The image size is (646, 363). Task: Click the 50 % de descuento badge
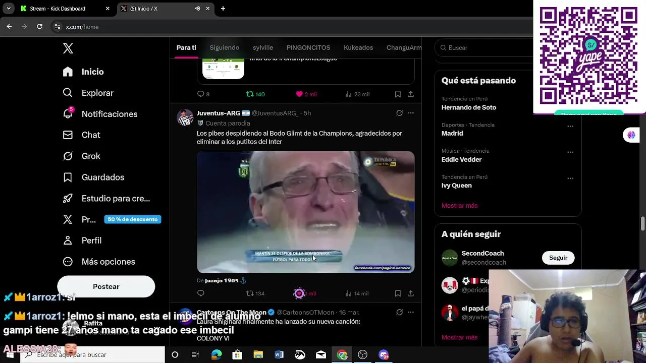click(x=133, y=219)
